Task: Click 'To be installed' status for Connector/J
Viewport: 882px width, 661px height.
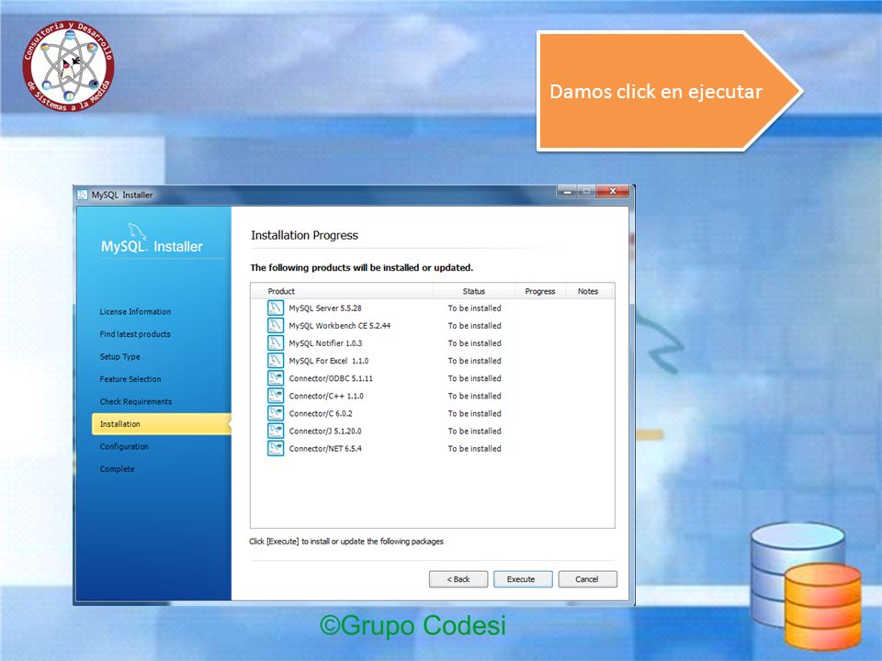Action: coord(474,431)
